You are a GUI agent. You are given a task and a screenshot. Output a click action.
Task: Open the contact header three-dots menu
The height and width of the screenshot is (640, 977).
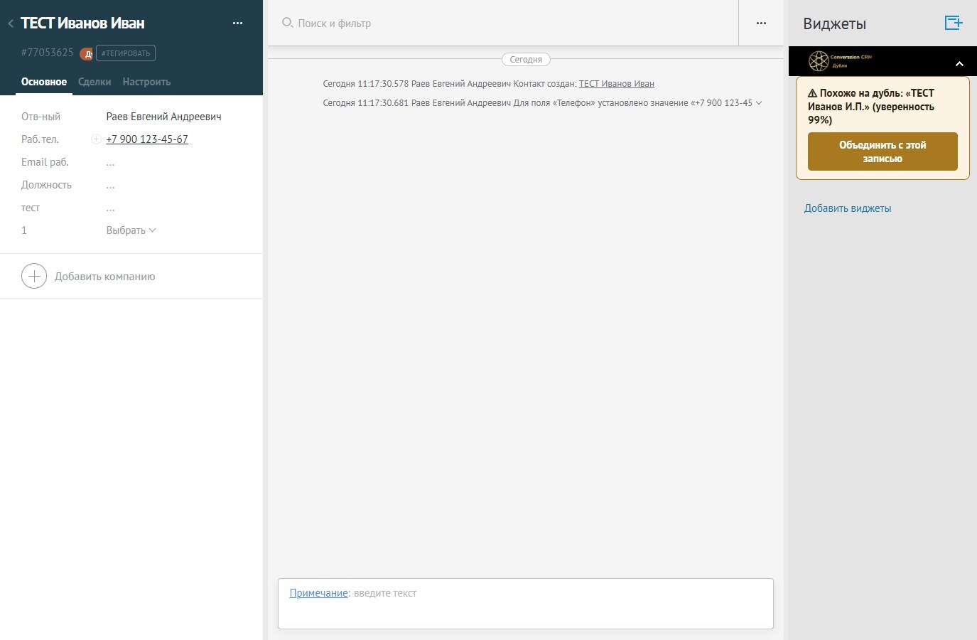coord(237,23)
